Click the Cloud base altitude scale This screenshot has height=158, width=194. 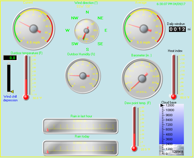point(171,129)
